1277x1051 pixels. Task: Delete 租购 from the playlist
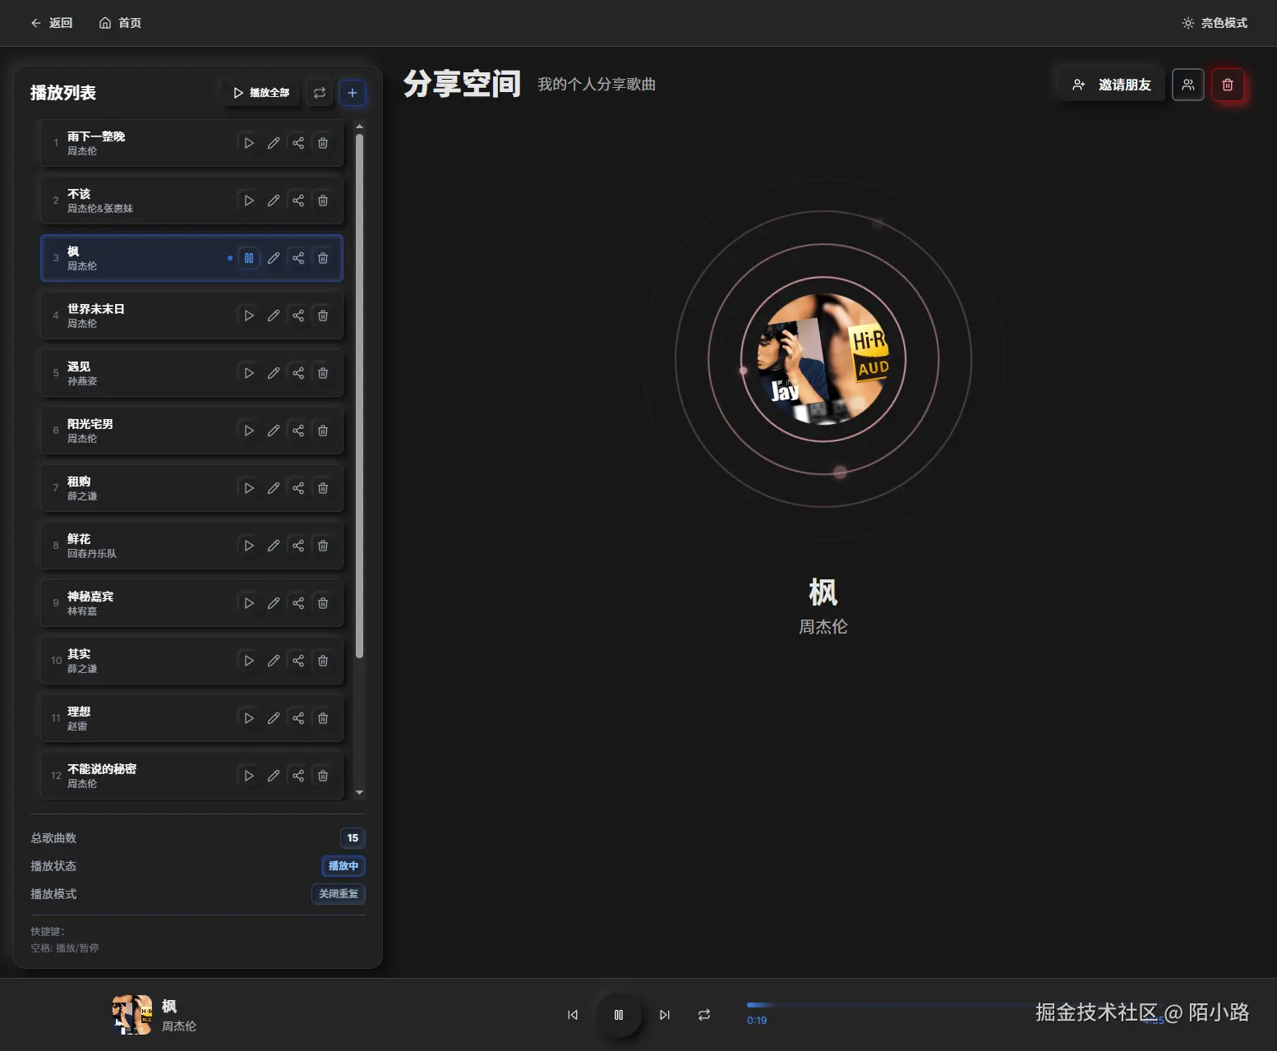tap(322, 488)
